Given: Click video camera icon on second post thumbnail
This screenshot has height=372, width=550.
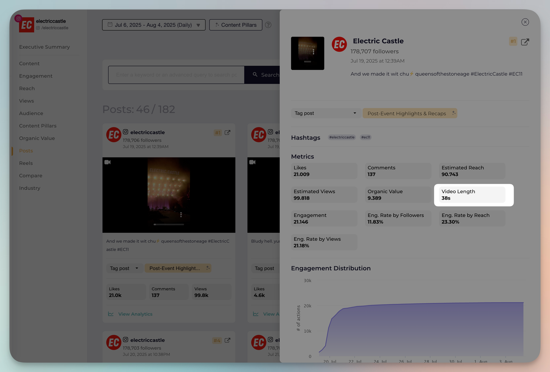Looking at the screenshot, I should click(x=252, y=162).
